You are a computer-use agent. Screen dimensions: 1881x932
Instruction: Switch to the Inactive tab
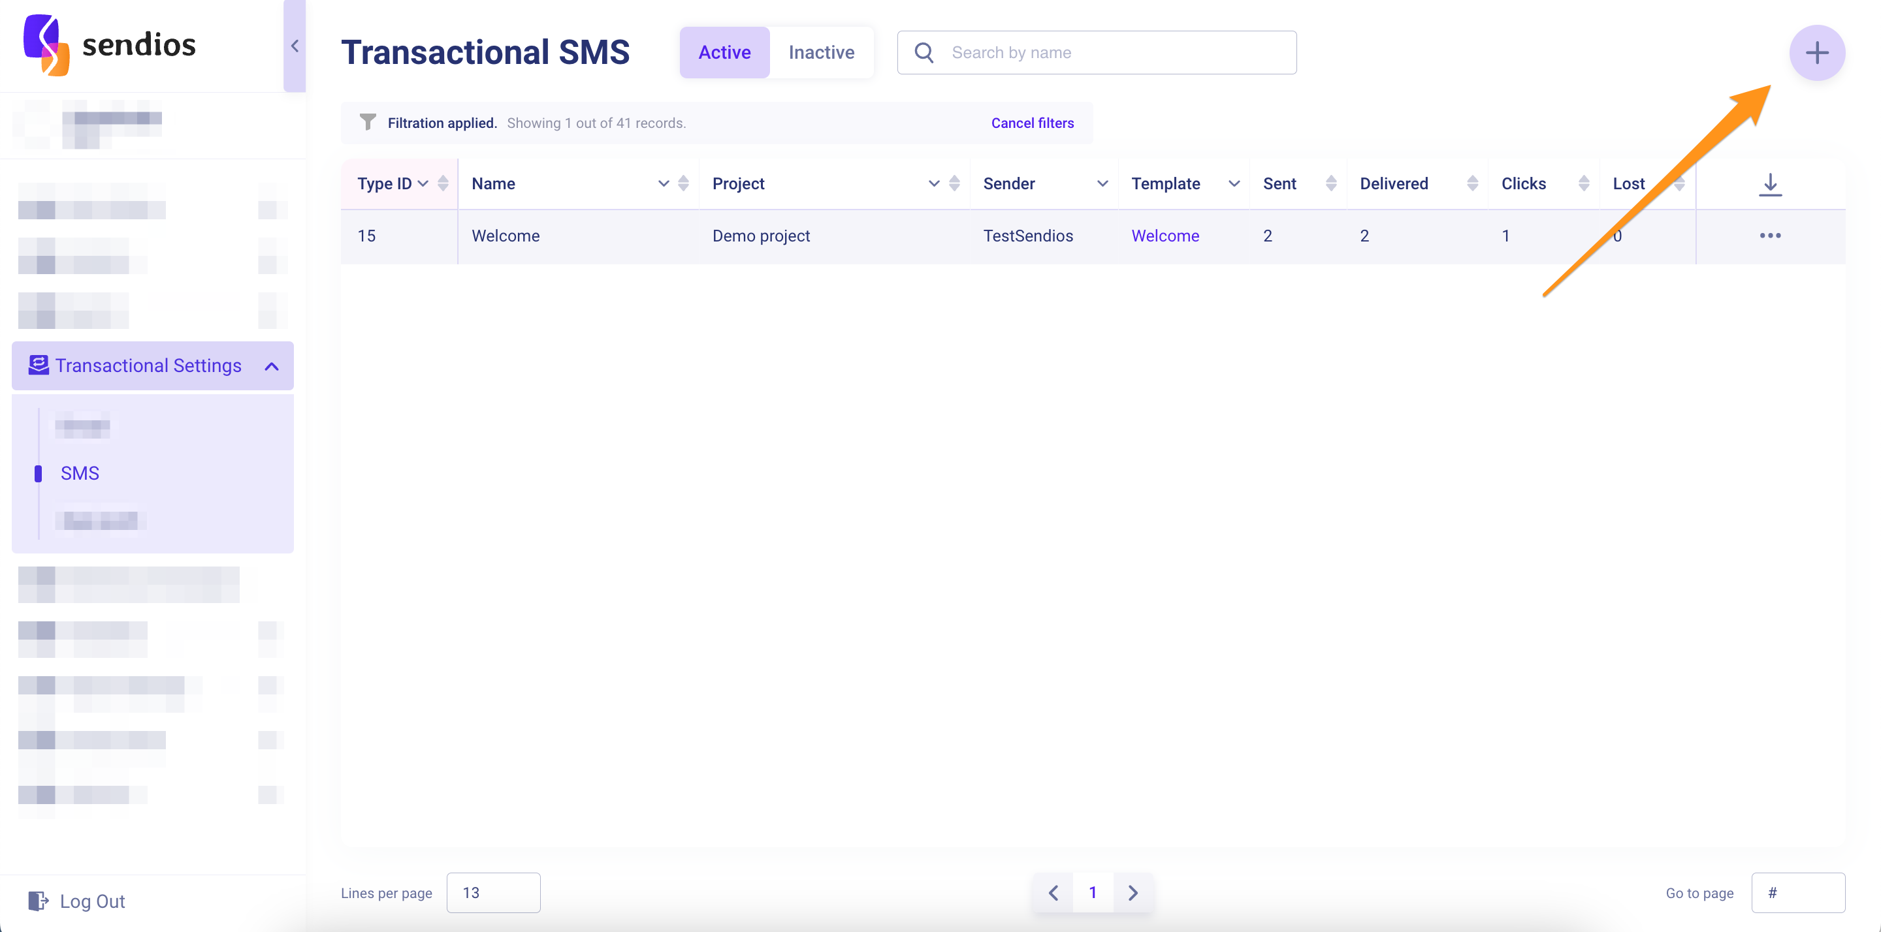821,53
